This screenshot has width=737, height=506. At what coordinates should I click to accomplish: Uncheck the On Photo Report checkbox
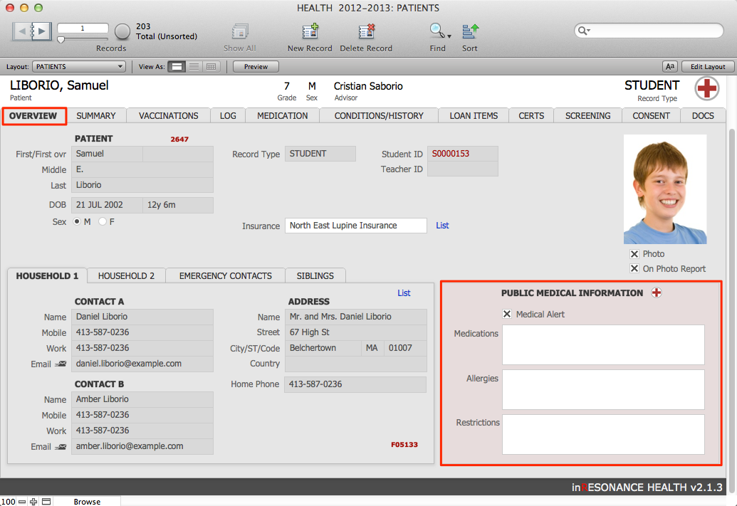point(634,269)
